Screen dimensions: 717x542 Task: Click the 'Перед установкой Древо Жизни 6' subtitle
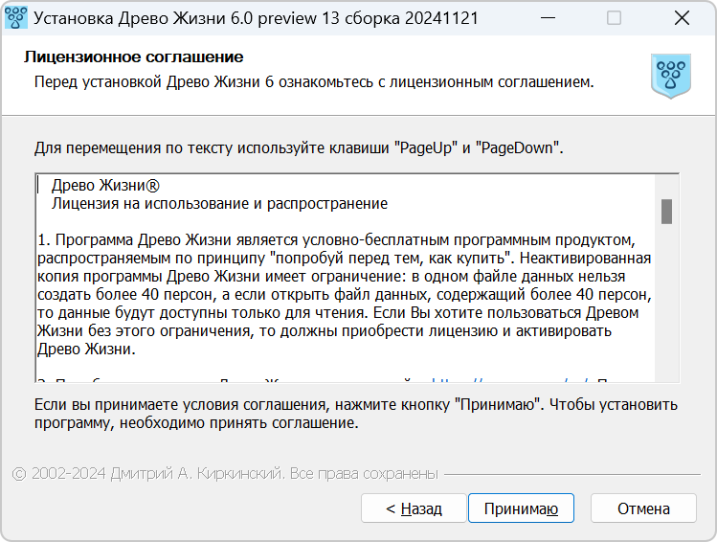pos(314,82)
